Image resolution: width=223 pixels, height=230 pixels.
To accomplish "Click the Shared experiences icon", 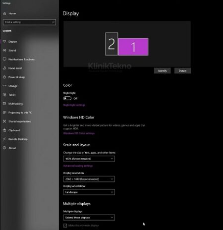I will coord(4,121).
